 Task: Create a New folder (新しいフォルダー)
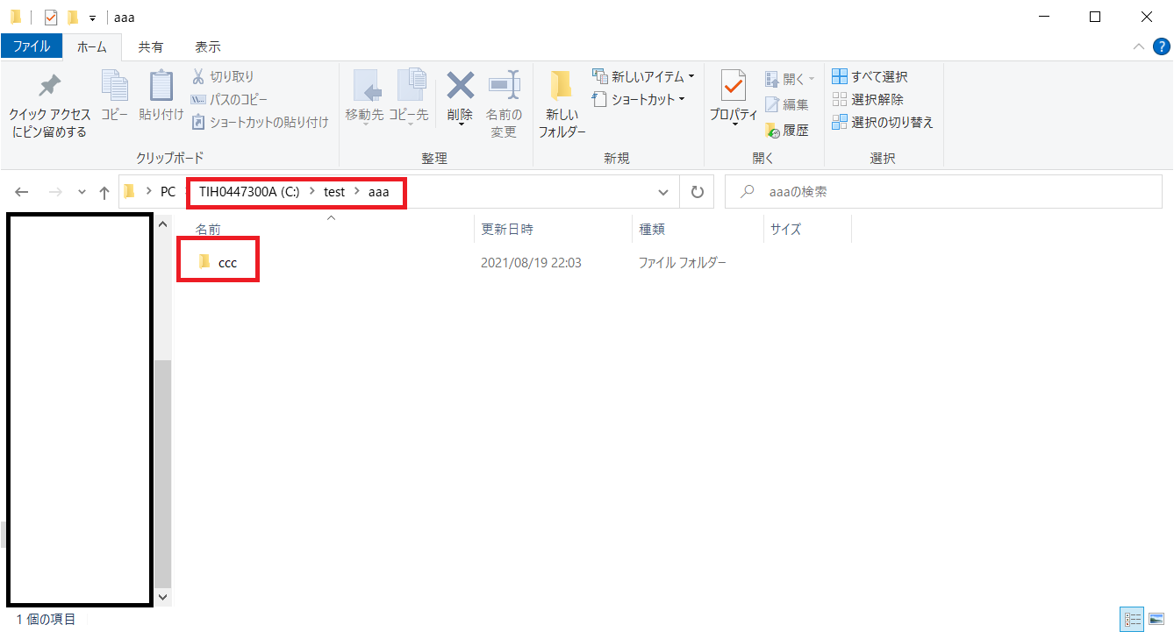click(562, 105)
